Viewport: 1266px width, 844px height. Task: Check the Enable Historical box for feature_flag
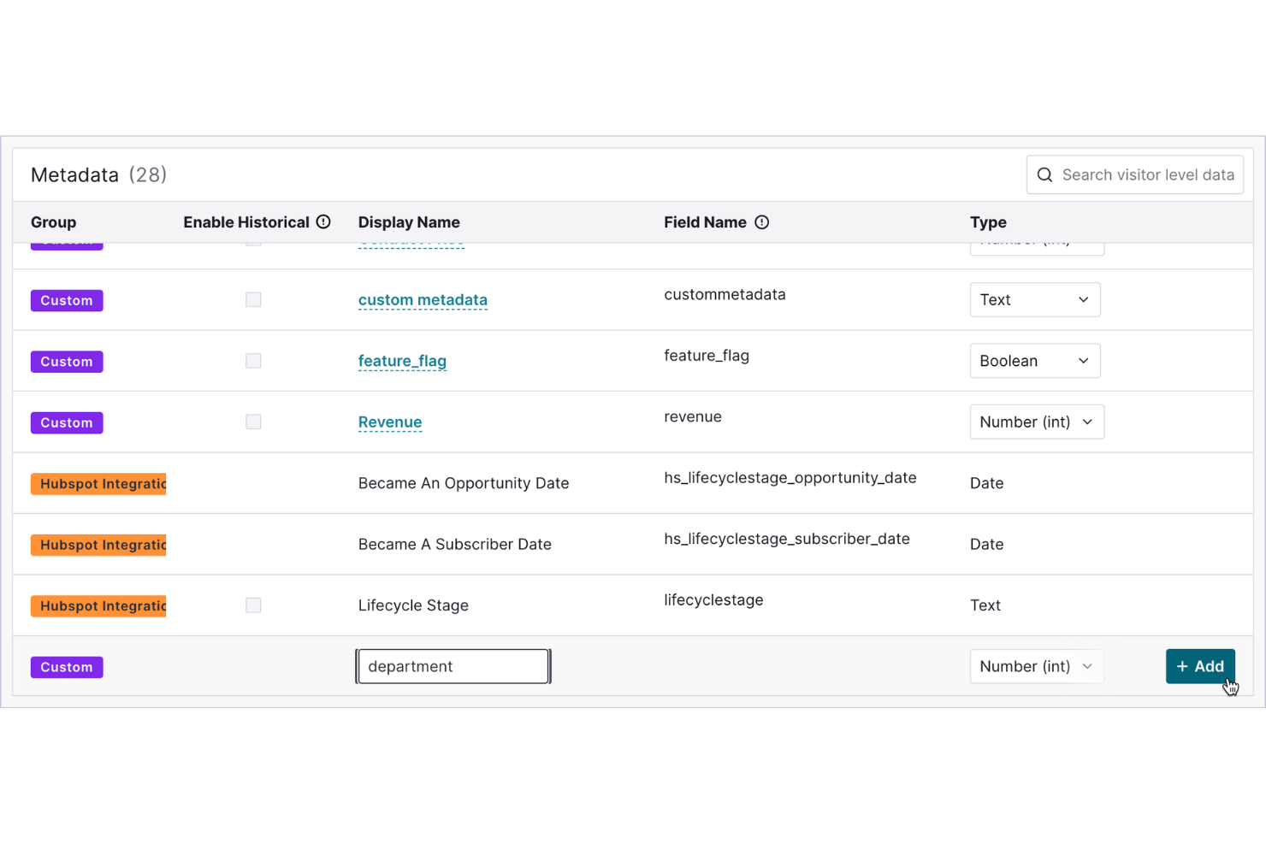(x=253, y=360)
